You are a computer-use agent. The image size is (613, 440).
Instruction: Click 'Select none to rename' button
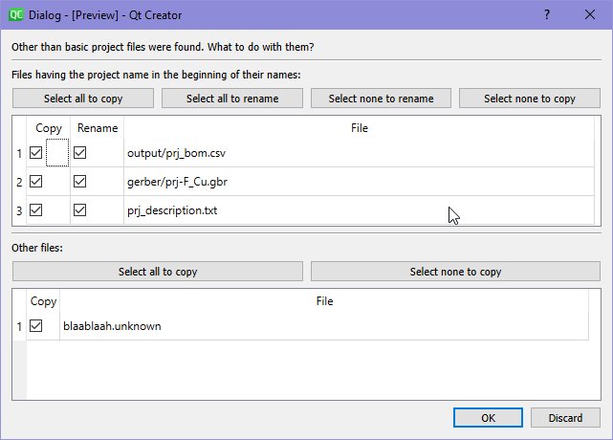tap(381, 99)
